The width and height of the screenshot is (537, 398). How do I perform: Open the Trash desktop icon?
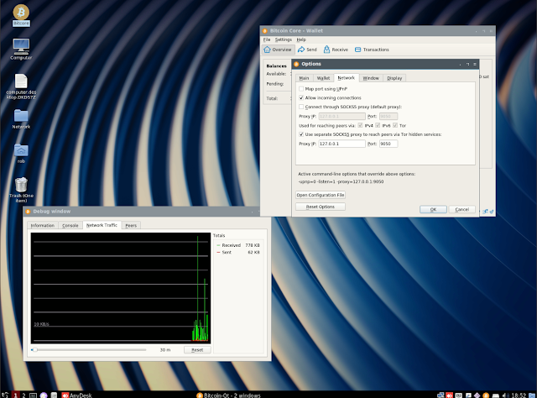tap(21, 190)
